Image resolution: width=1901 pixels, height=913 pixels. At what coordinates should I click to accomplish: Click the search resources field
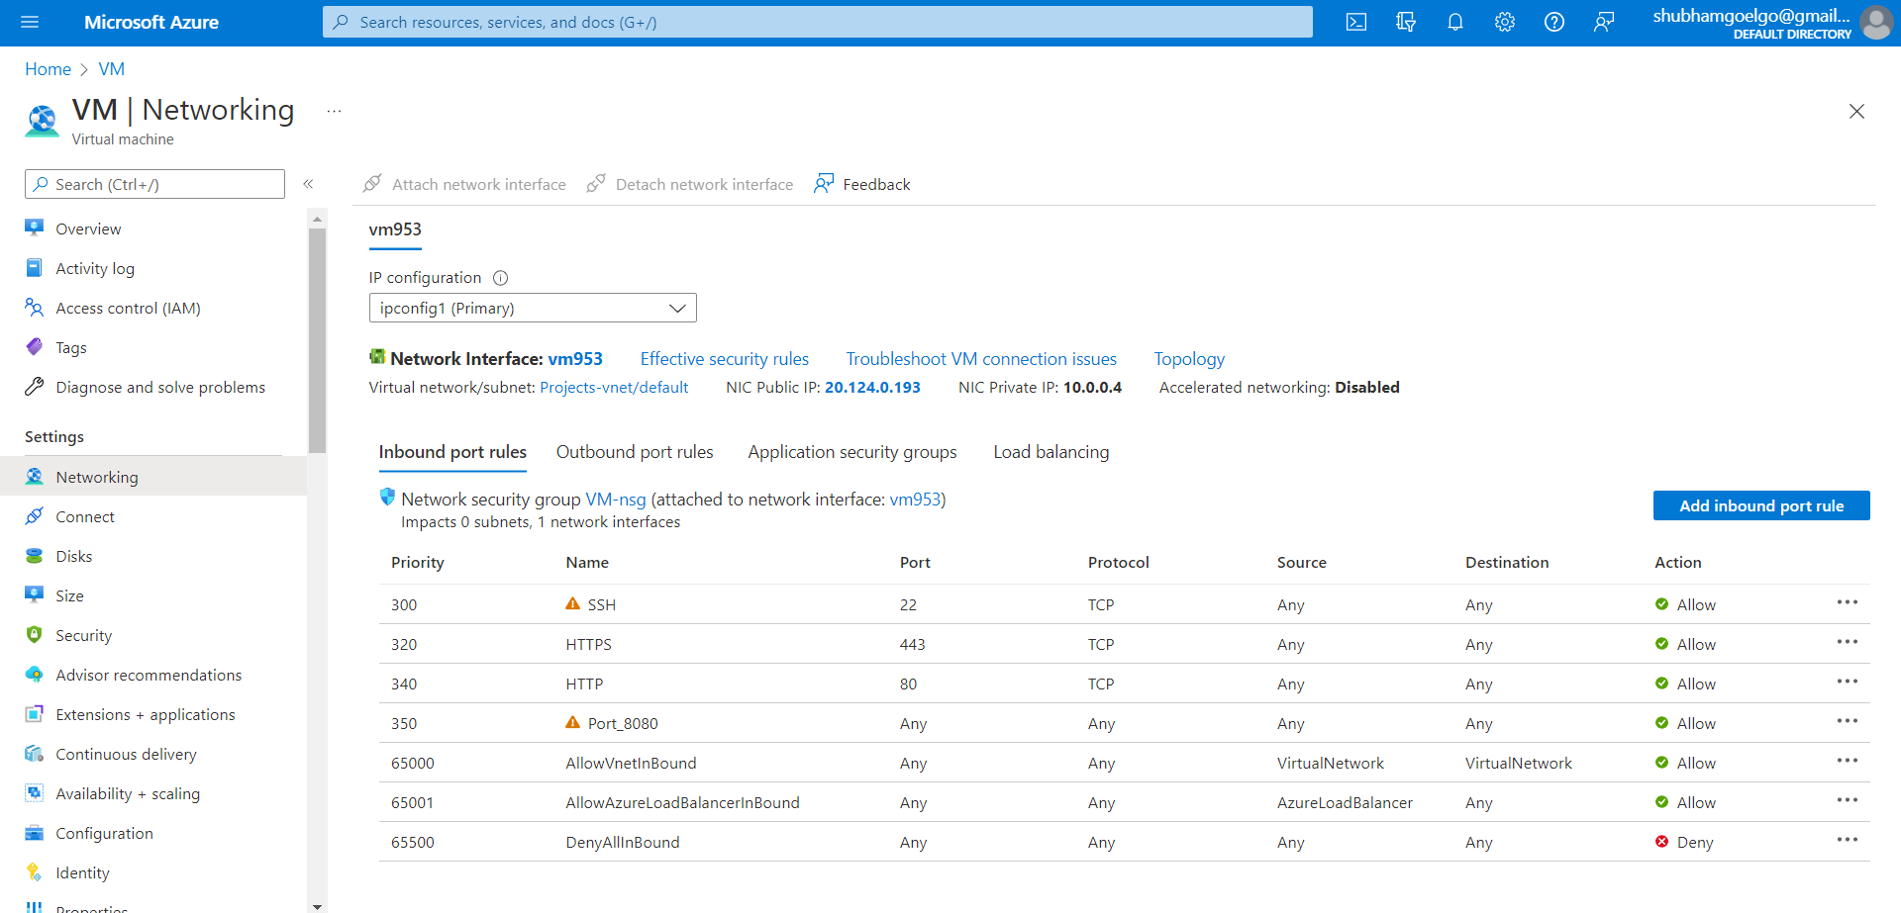(818, 22)
